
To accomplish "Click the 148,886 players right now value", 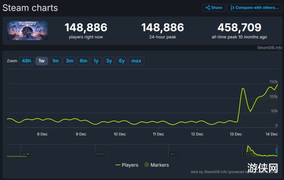I will tap(86, 28).
